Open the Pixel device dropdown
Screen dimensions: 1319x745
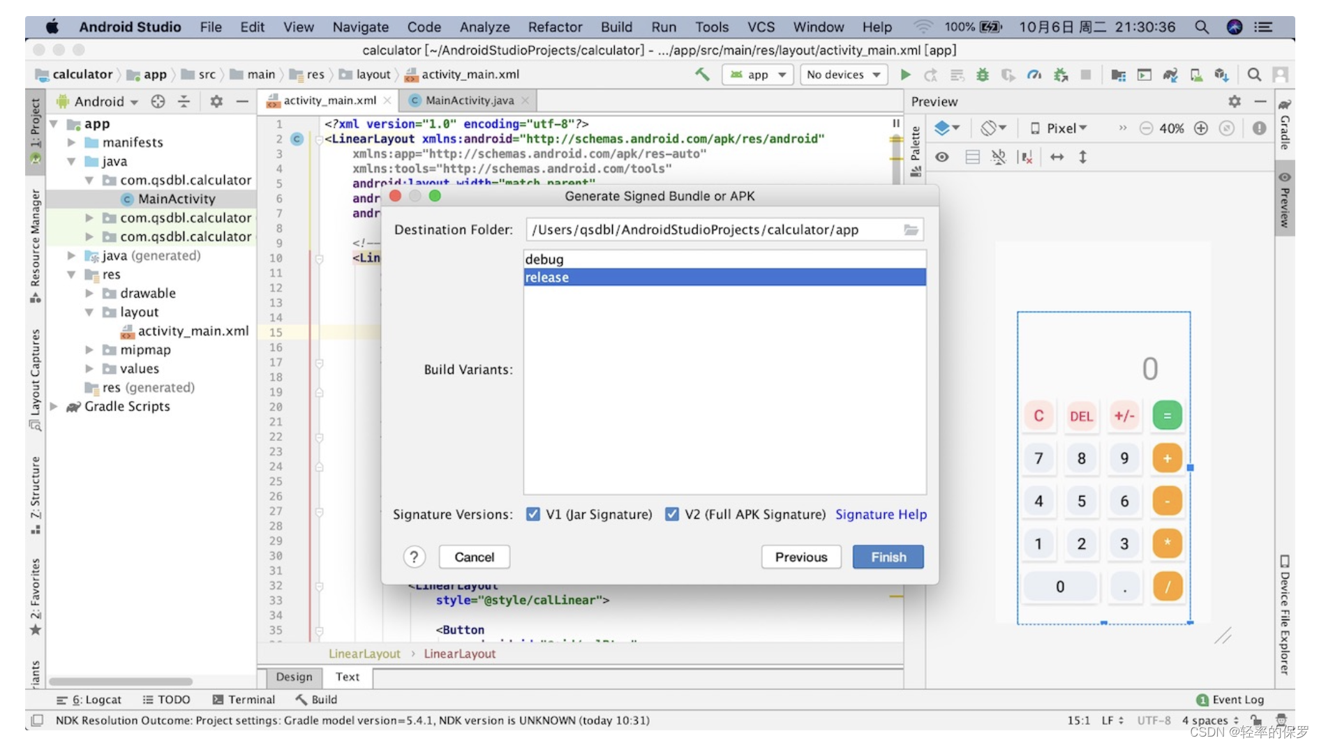tap(1059, 128)
